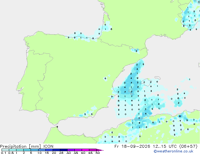Click the Mallorca island outline
Image resolution: width=200 pixels, height=154 pixels.
click(x=146, y=82)
